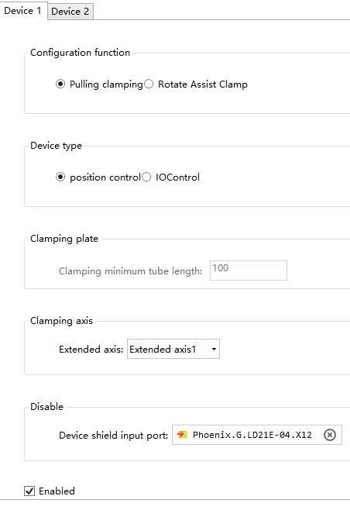Click the Extended axis1 combo box
This screenshot has width=350, height=510.
pyautogui.click(x=173, y=349)
